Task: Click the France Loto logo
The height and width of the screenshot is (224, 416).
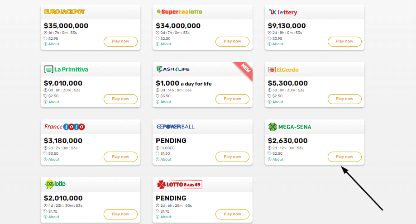Action: coord(64,127)
